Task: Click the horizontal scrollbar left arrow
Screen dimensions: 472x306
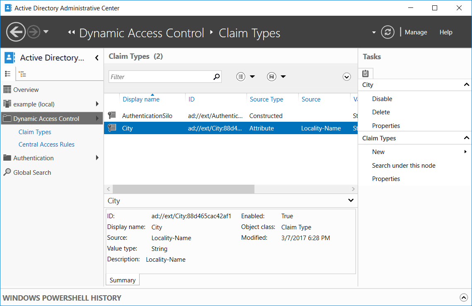Action: point(109,189)
